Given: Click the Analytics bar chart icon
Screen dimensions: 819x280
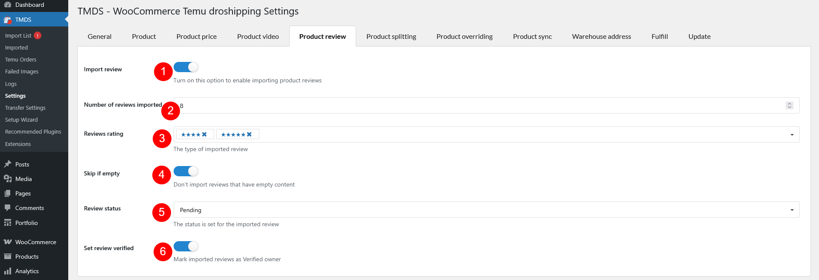Looking at the screenshot, I should click(7, 271).
